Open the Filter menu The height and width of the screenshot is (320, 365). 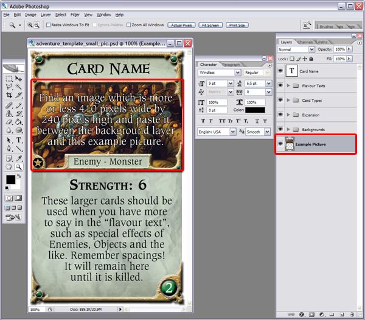click(75, 15)
